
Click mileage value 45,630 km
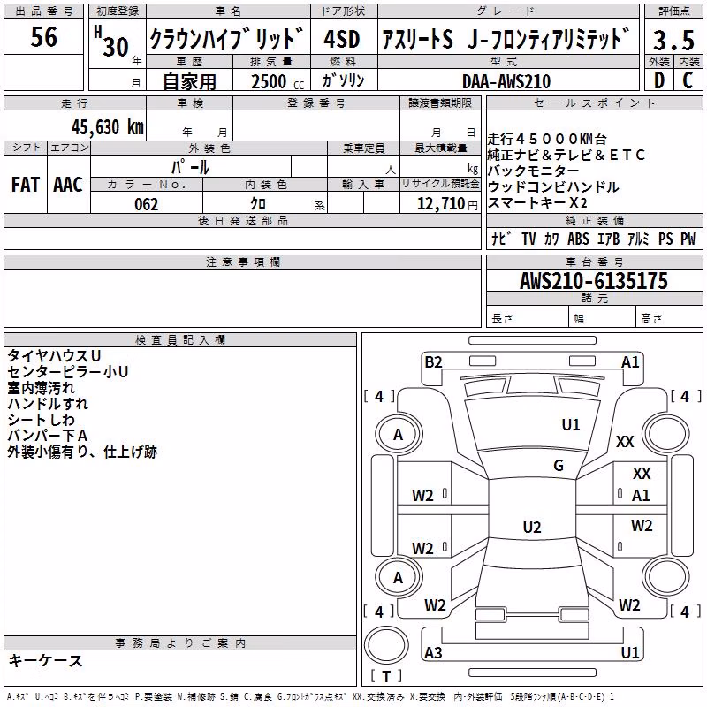pyautogui.click(x=108, y=127)
